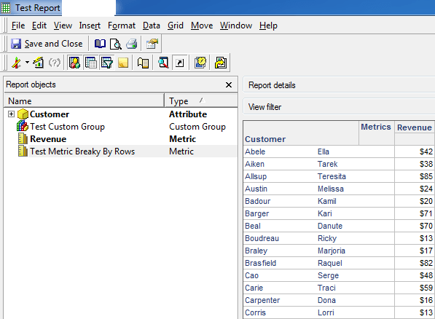Click first name Teresita cell
This screenshot has width=435, height=319.
[x=332, y=176]
